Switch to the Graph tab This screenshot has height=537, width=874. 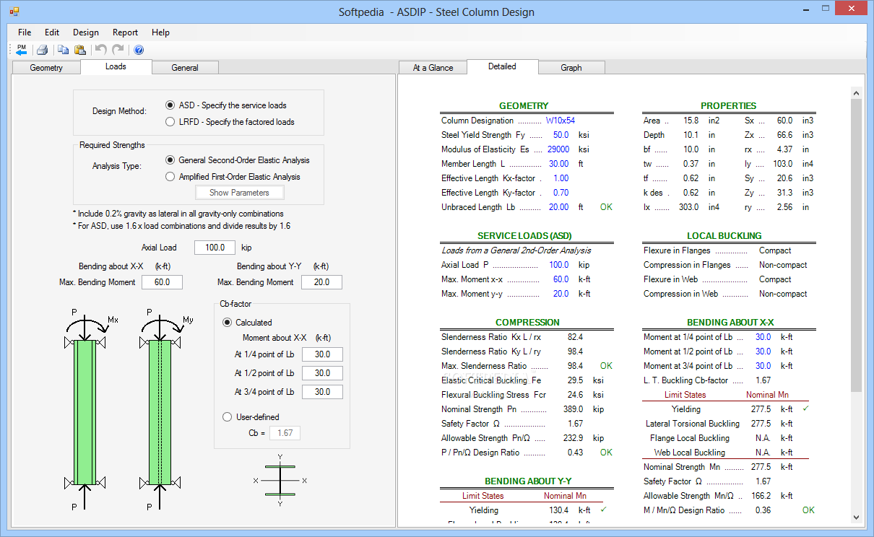(571, 68)
